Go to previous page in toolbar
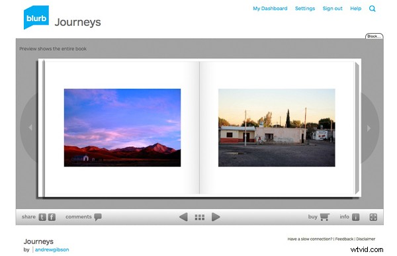Screen dimensions: 397x256 click(183, 217)
